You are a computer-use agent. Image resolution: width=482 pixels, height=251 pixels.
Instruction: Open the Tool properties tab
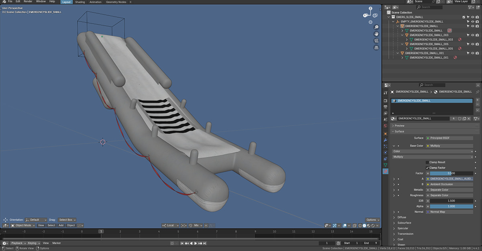pyautogui.click(x=385, y=93)
